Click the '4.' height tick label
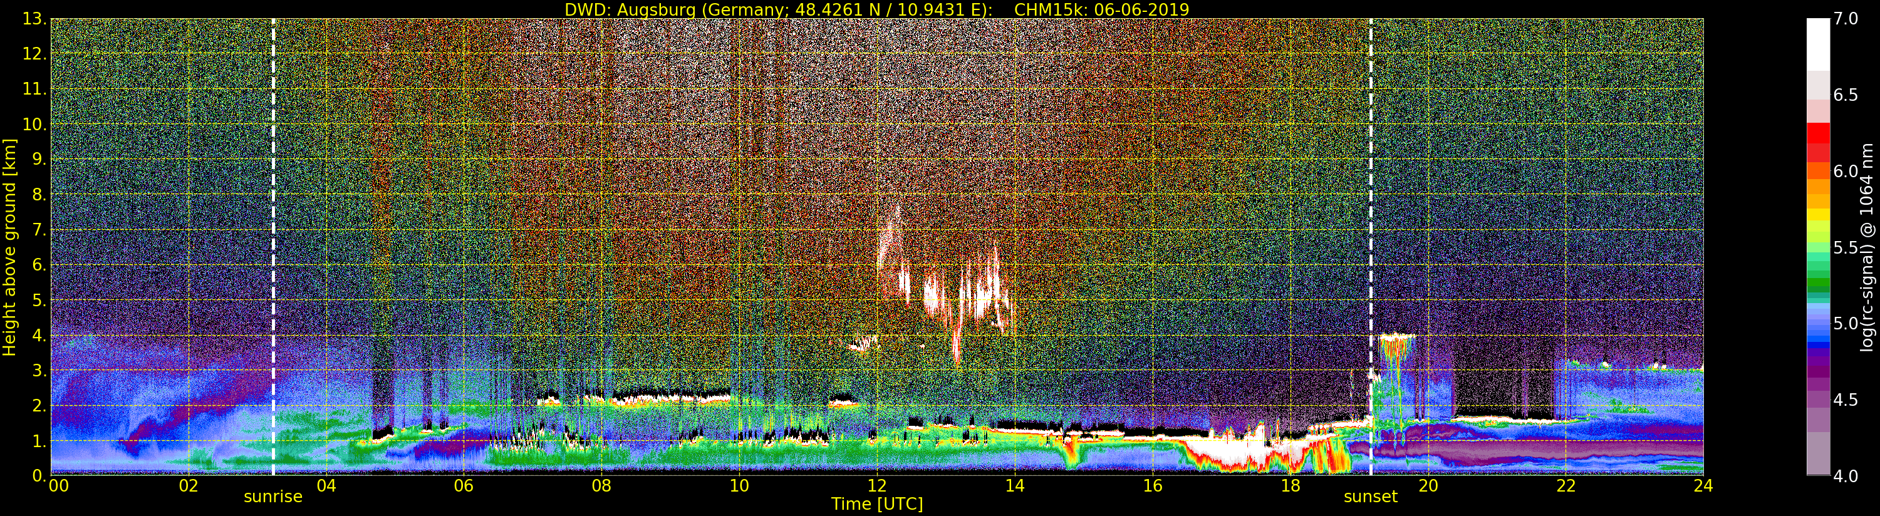This screenshot has height=516, width=1880. tap(39, 334)
